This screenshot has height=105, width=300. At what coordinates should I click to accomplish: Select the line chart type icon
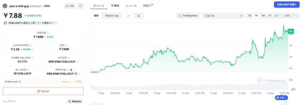click(x=129, y=16)
